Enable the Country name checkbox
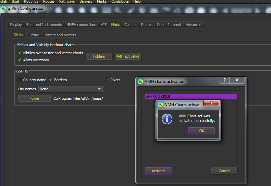The image size is (271, 186). (x=20, y=80)
